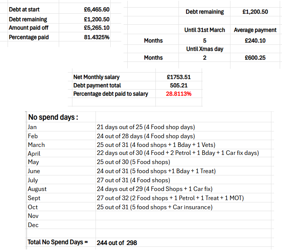Image resolution: width=282 pixels, height=251 pixels.
Task: Select the "Debt at start" label cell
Action: coord(24,9)
